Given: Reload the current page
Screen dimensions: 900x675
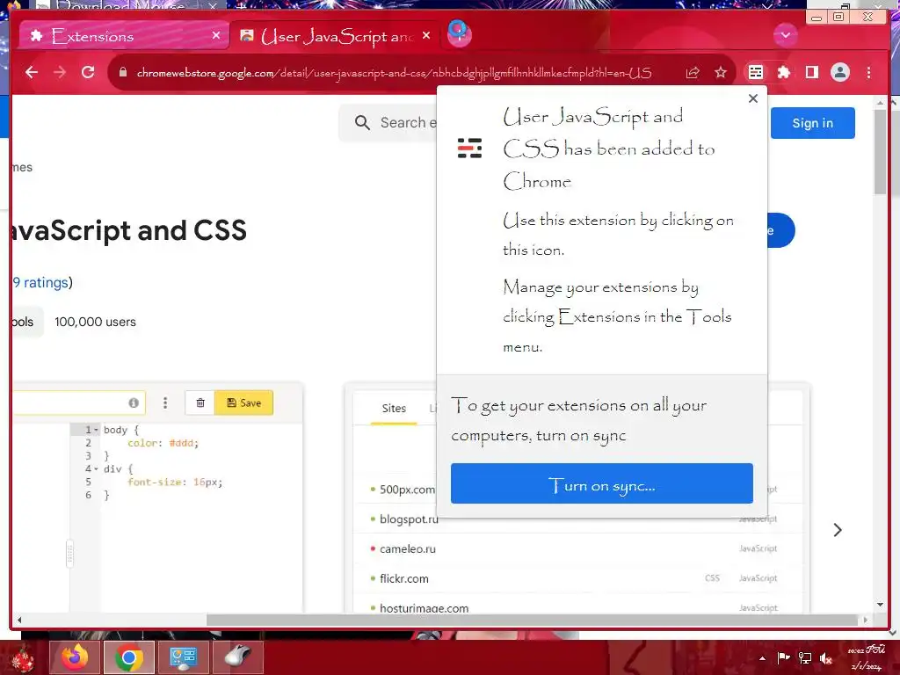Looking at the screenshot, I should point(88,72).
